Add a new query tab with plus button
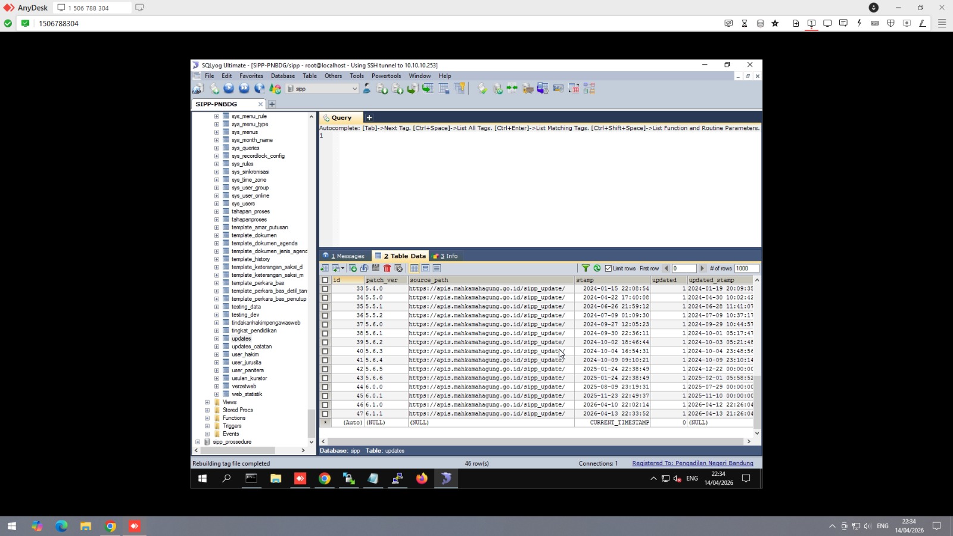 click(x=369, y=118)
